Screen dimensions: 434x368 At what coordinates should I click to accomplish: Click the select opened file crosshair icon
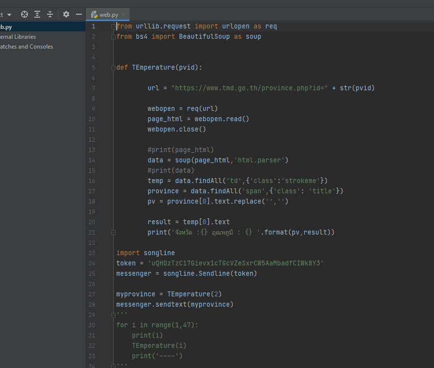25,14
